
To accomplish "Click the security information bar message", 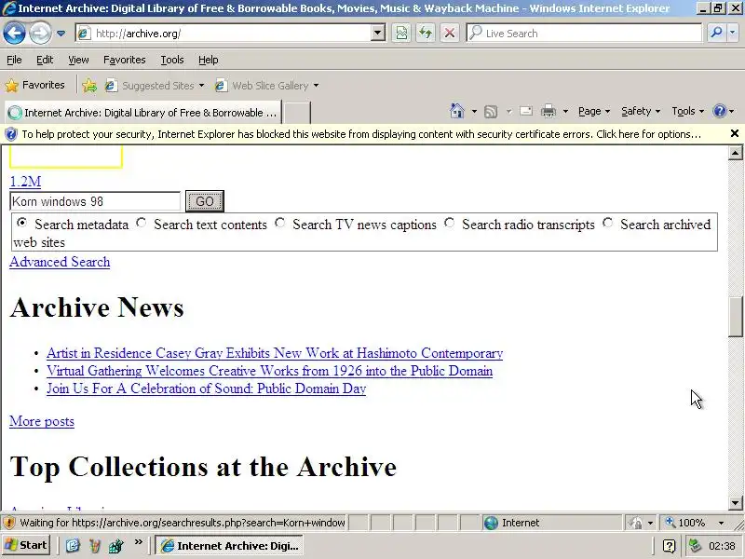I will click(361, 134).
